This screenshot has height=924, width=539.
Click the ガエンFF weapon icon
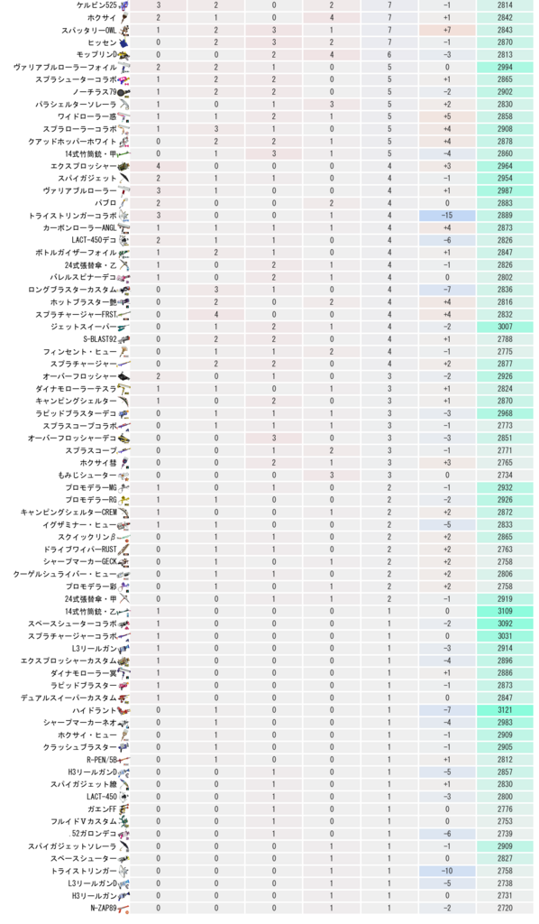pos(124,809)
